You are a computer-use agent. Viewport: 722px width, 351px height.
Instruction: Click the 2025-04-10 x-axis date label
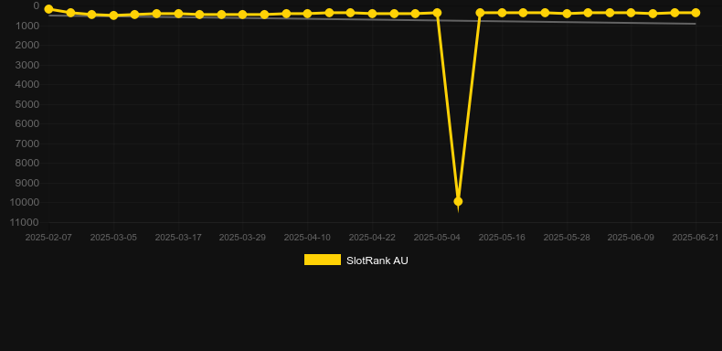pyautogui.click(x=307, y=238)
